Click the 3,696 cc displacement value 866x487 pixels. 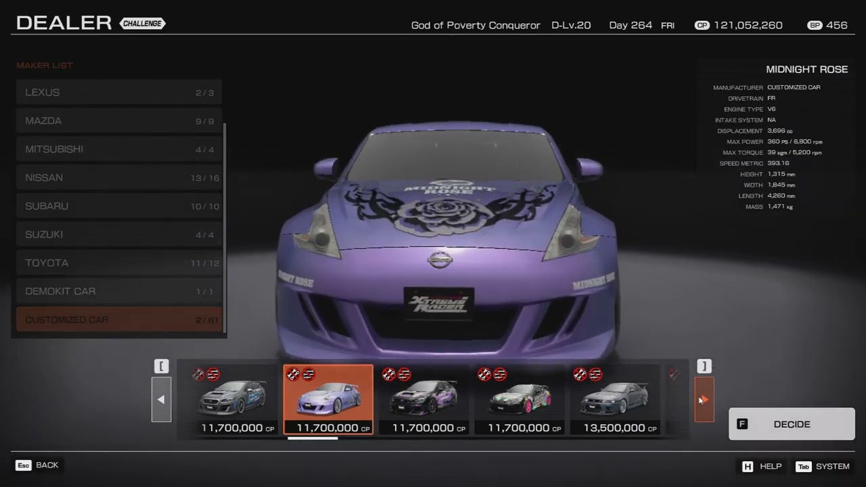point(780,131)
